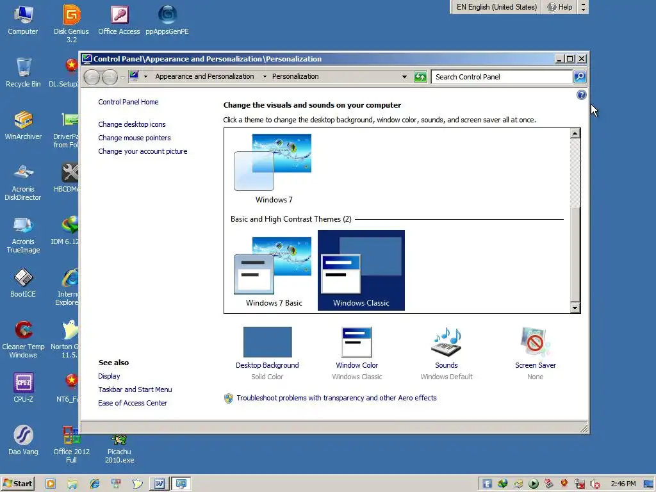Open CPU-Z desktop icon
The width and height of the screenshot is (656, 492).
click(23, 388)
